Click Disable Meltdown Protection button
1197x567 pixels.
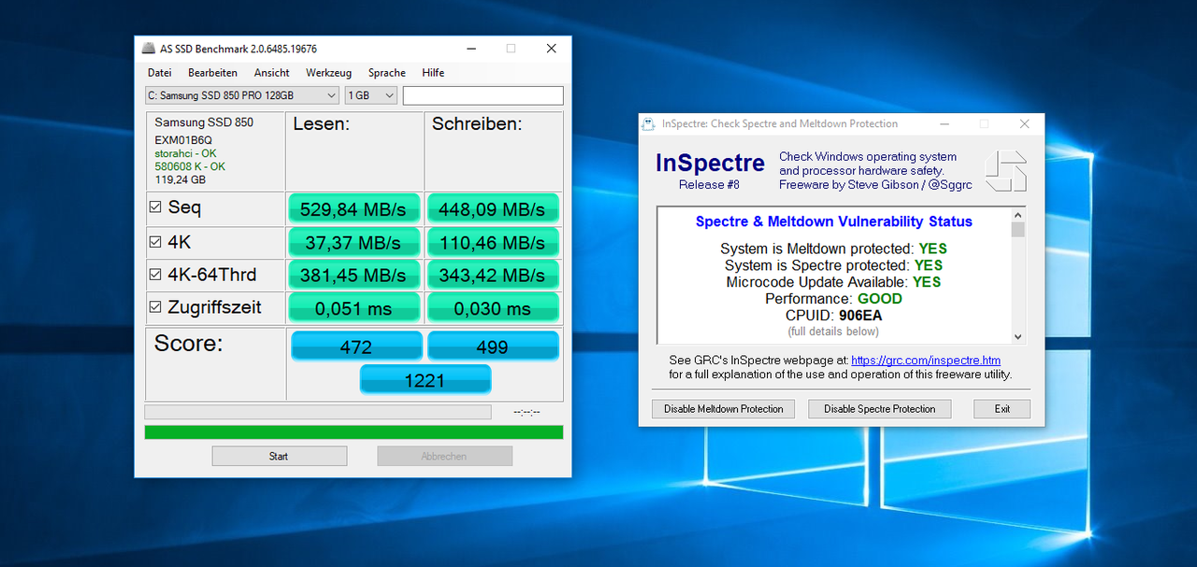723,409
